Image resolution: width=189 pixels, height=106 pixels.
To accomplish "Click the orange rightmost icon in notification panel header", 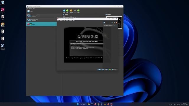I will pyautogui.click(x=116, y=22).
